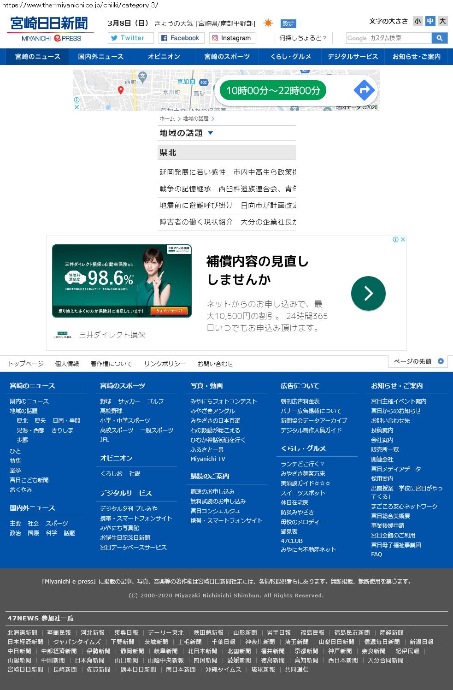The height and width of the screenshot is (690, 453).
Task: Click the 10時00分～22時00分 green button
Action: click(273, 90)
